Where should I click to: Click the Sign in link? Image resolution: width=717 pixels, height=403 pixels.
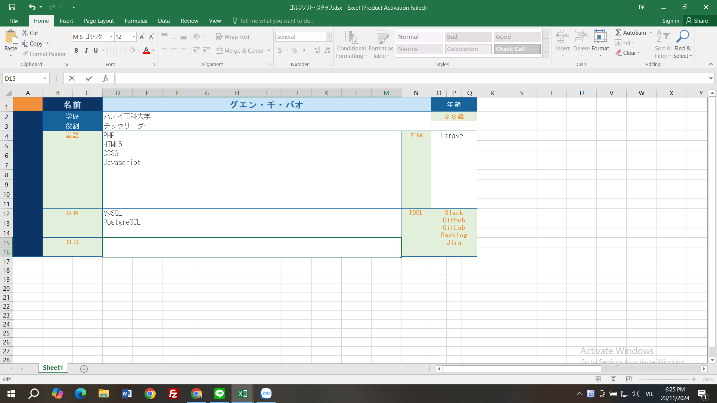[670, 21]
